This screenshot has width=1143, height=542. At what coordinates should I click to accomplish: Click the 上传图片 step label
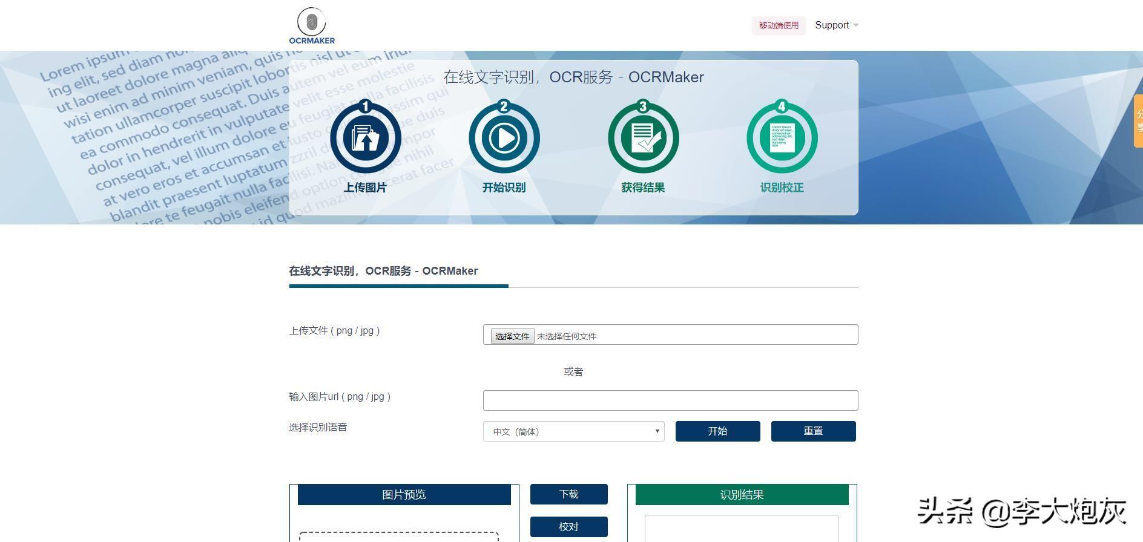tap(365, 188)
